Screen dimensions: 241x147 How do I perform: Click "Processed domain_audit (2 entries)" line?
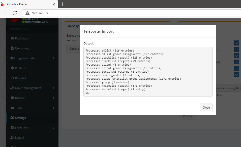tap(113, 75)
